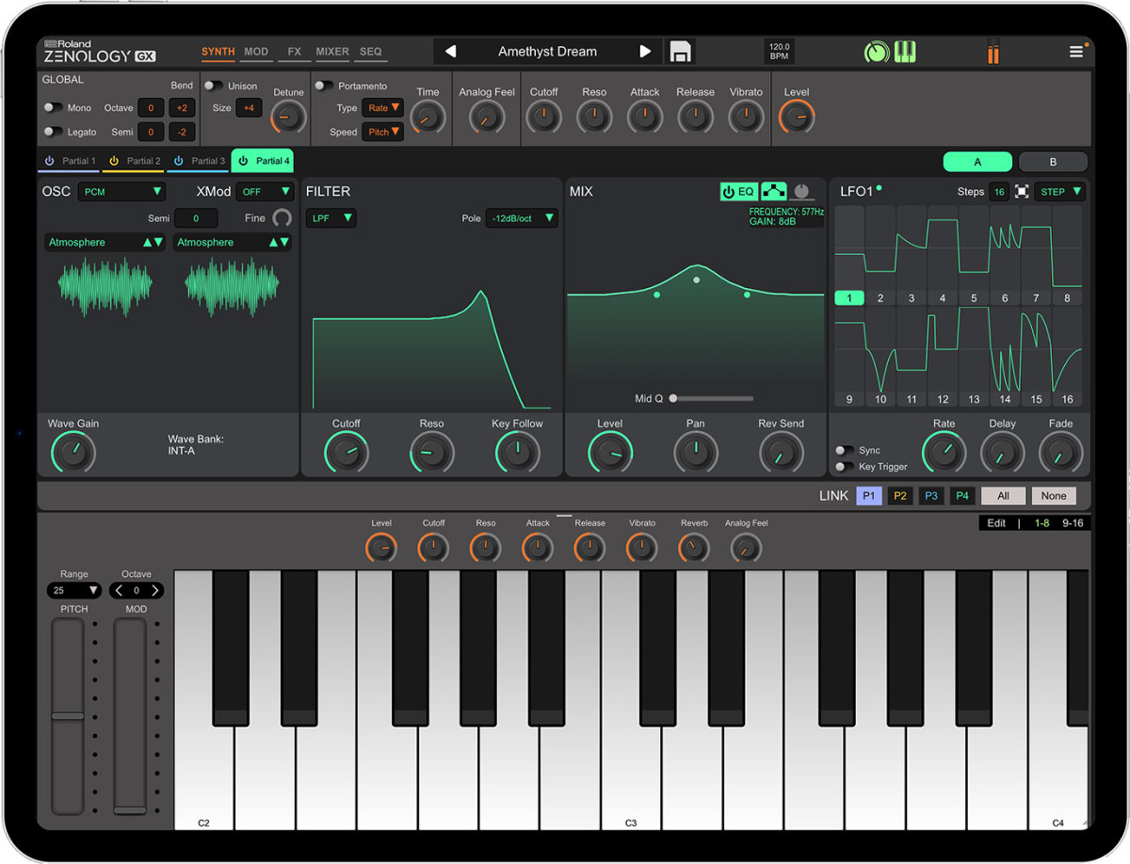Image resolution: width=1130 pixels, height=864 pixels.
Task: Select the EQ curve view icon
Action: (x=773, y=192)
